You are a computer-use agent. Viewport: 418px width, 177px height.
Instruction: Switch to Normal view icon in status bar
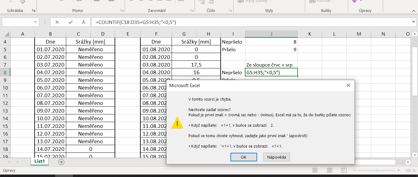pyautogui.click(x=315, y=170)
